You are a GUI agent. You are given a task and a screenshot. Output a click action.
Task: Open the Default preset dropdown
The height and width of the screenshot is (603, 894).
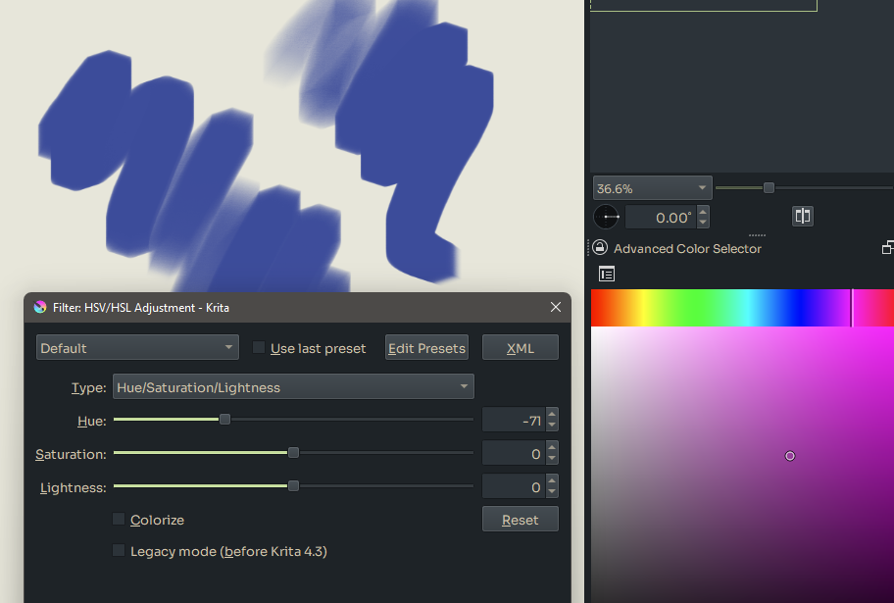pos(137,347)
